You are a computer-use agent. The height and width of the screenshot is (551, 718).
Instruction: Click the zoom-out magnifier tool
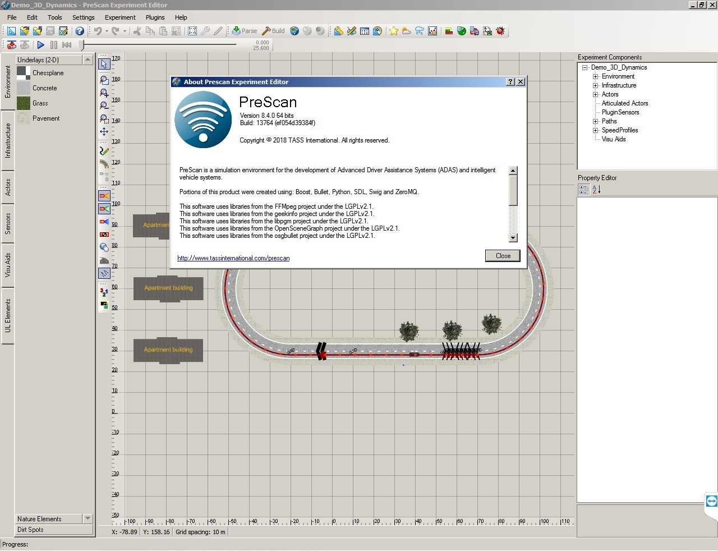104,106
